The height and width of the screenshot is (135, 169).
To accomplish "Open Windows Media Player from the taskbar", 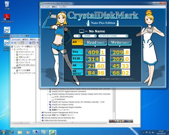I will pos(28,133).
